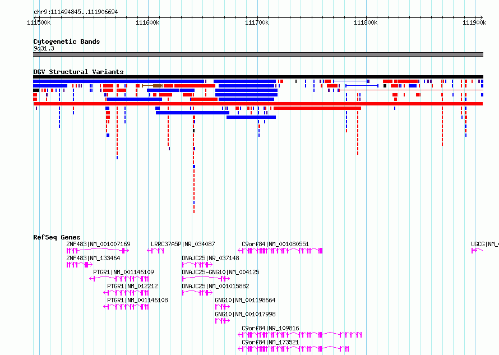Click the 111900k ruler position

pyautogui.click(x=474, y=22)
